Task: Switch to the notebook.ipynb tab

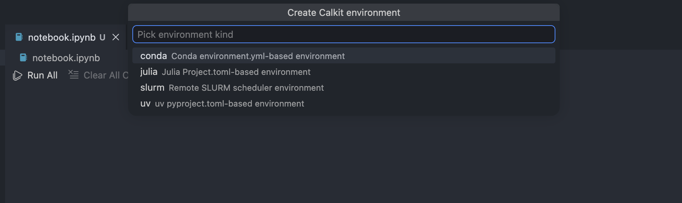Action: point(62,37)
